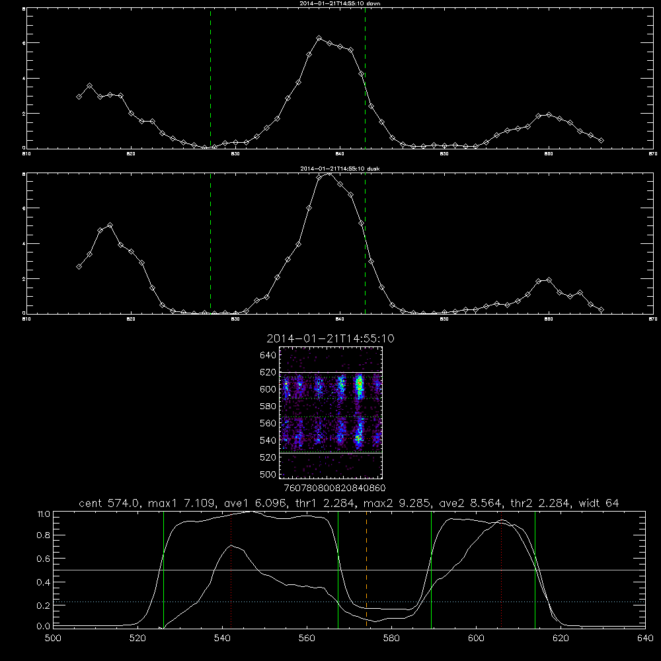
Task: Click the highest diamond marker on the dusk curve
Action: pyautogui.click(x=329, y=173)
